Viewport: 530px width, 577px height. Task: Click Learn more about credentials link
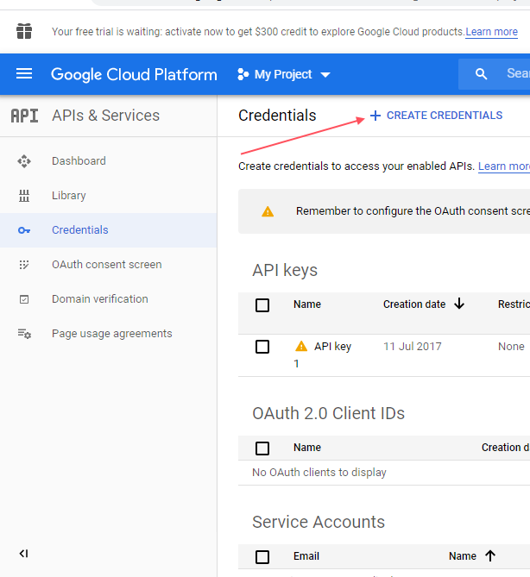tap(504, 166)
